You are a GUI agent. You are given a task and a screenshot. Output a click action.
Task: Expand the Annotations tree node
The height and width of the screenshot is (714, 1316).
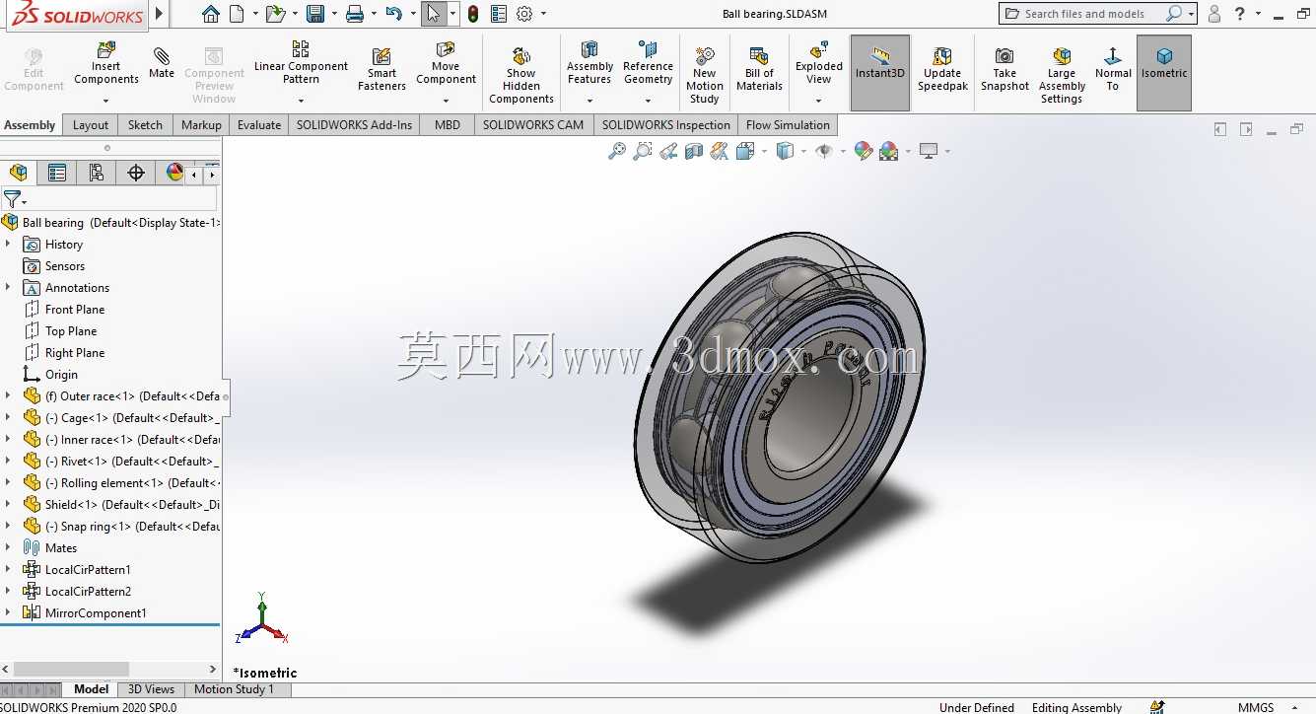tap(8, 287)
